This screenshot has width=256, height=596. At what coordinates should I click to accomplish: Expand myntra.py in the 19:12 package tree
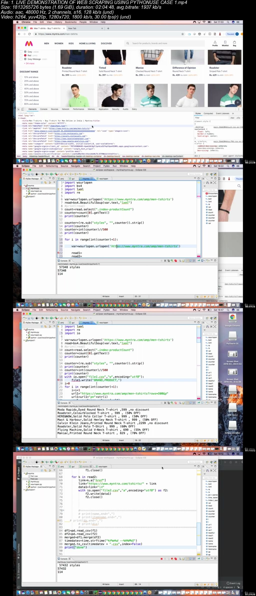click(x=27, y=482)
